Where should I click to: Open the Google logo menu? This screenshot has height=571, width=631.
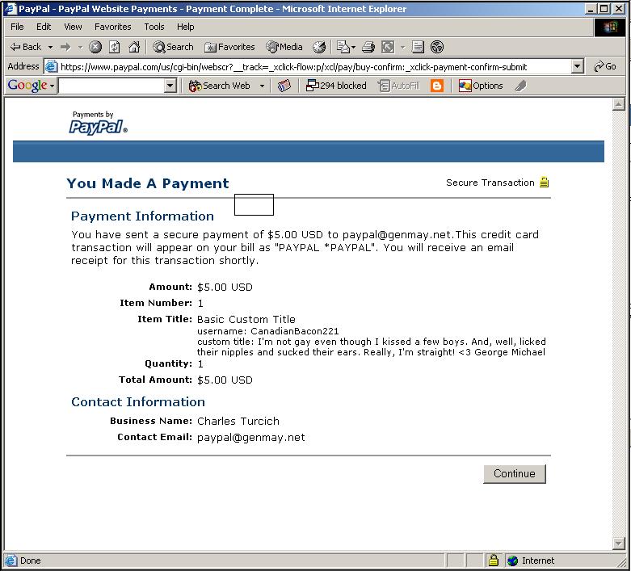click(31, 86)
